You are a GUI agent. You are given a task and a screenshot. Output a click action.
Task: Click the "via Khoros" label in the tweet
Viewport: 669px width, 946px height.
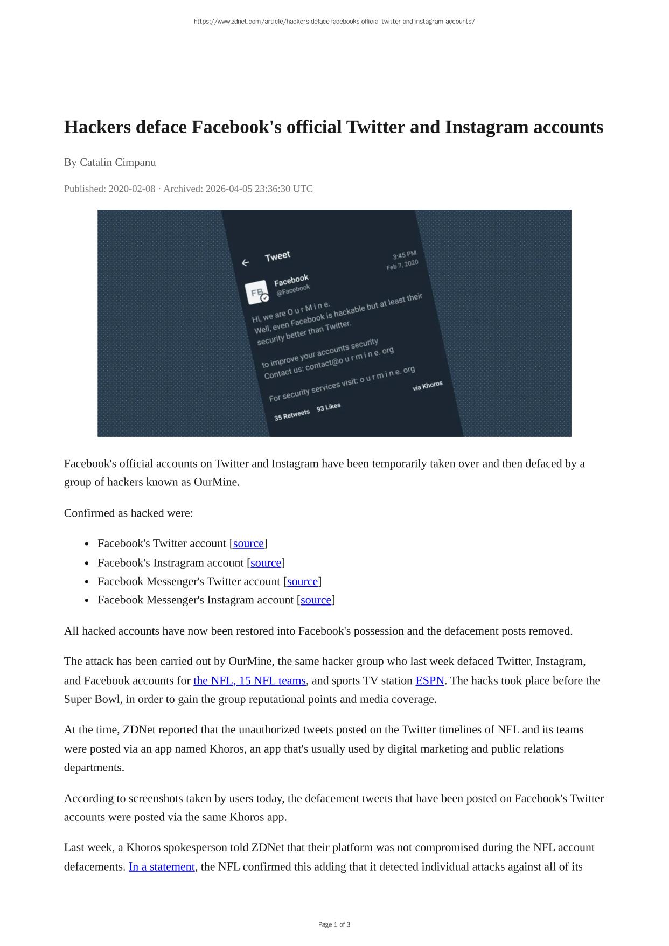[x=428, y=386]
